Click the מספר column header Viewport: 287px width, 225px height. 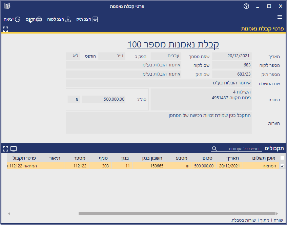(x=77, y=158)
